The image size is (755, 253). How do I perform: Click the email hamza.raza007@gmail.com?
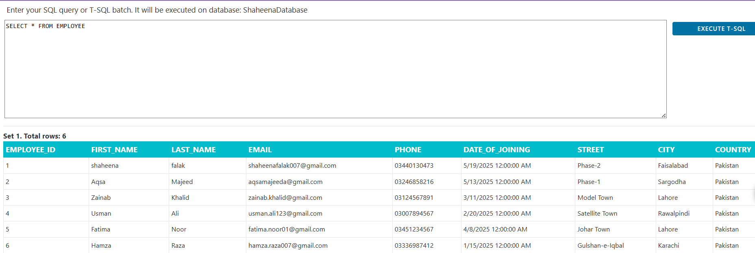(288, 246)
